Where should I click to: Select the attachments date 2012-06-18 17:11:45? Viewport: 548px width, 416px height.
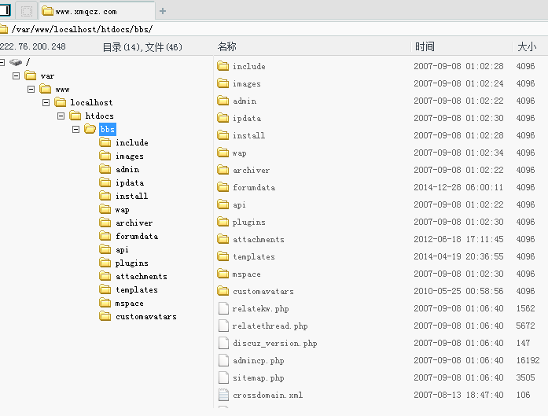pyautogui.click(x=458, y=239)
